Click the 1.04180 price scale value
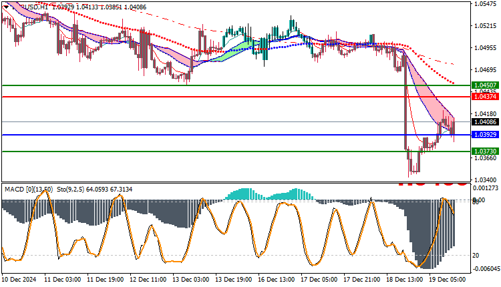The width and height of the screenshot is (501, 287). (x=486, y=113)
